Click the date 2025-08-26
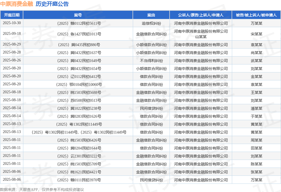 (12, 60)
